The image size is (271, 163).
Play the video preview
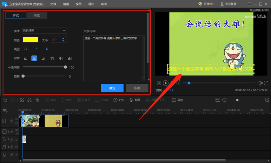tap(165, 83)
